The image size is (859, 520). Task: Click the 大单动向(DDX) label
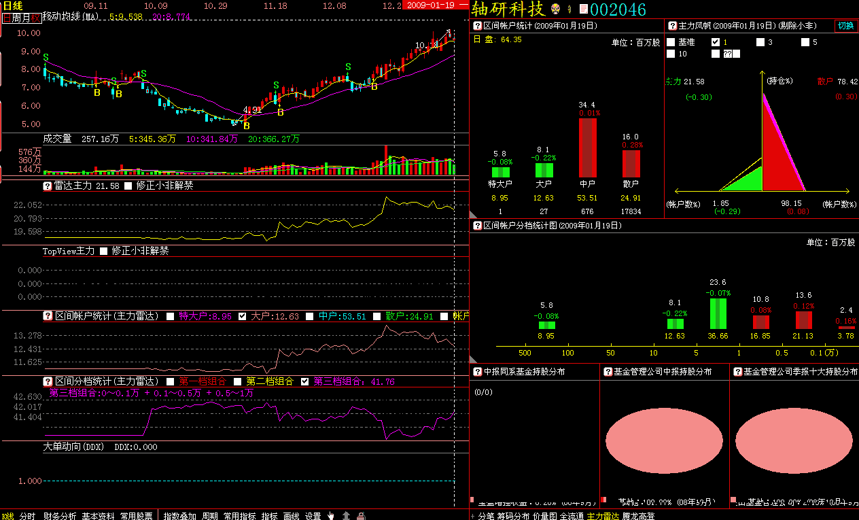point(73,447)
